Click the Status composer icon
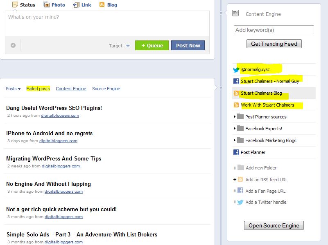 click(x=15, y=4)
